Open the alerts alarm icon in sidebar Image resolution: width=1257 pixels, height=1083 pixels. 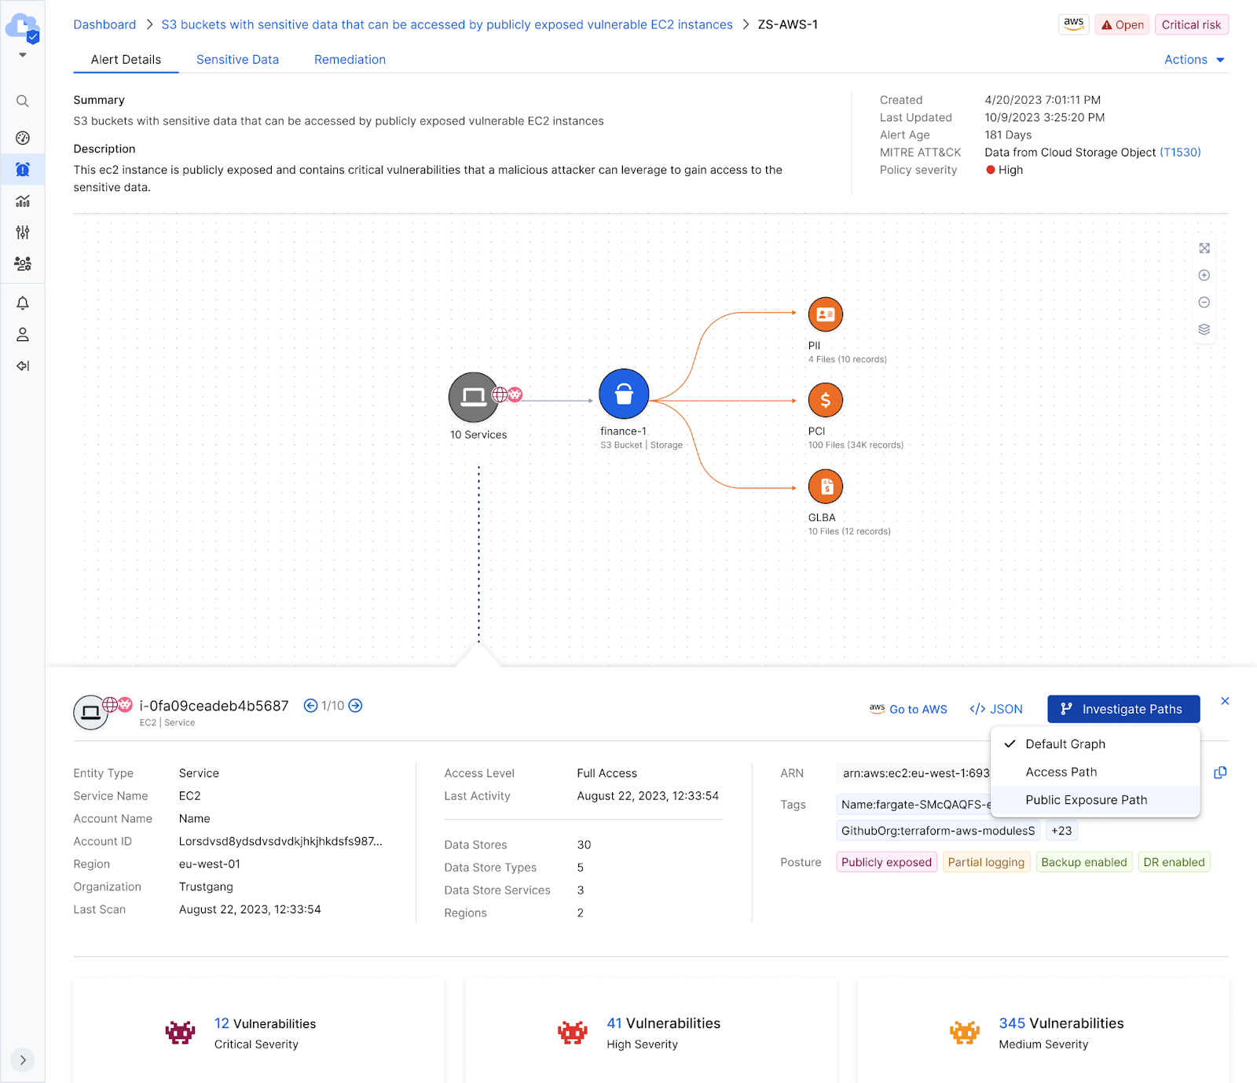coord(23,169)
